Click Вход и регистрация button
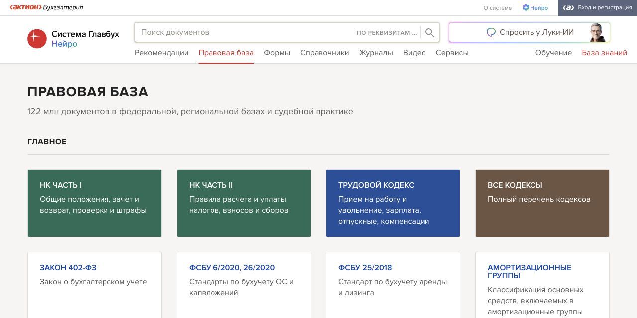The image size is (637, 318). tap(597, 8)
